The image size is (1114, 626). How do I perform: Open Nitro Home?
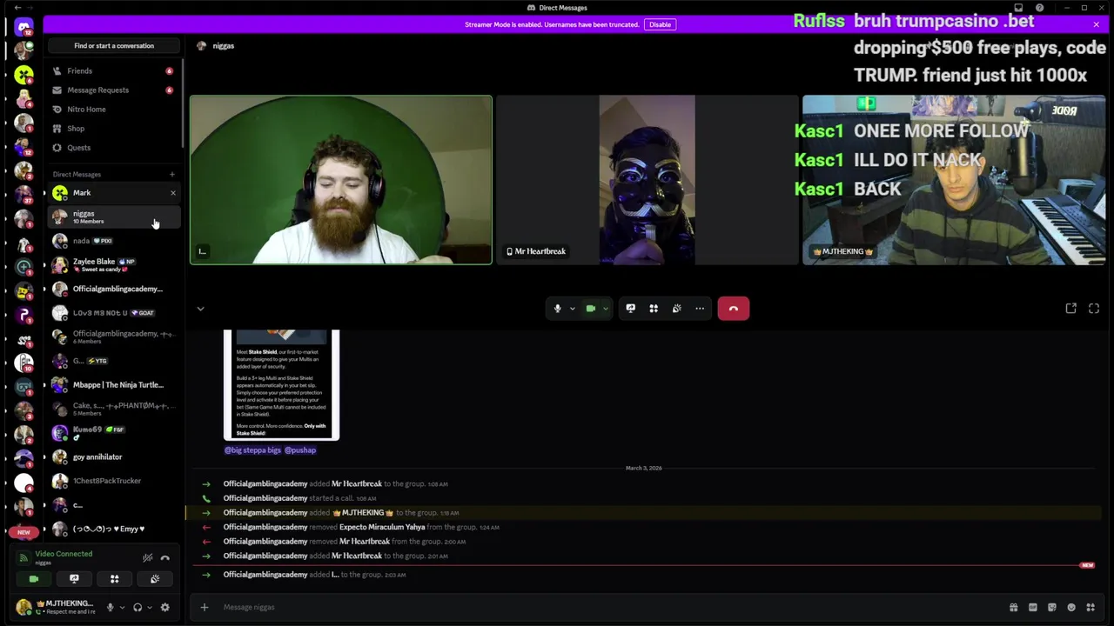[x=113, y=109]
